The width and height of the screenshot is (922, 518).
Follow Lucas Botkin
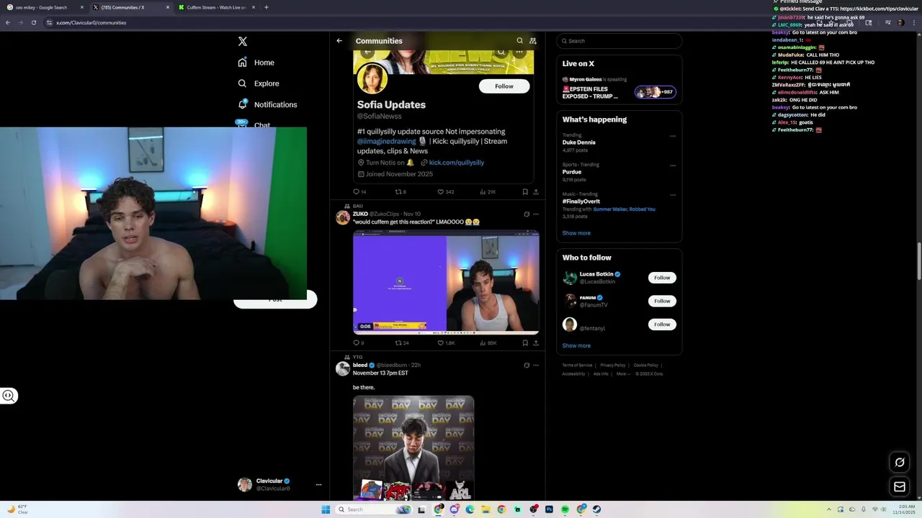pyautogui.click(x=662, y=278)
